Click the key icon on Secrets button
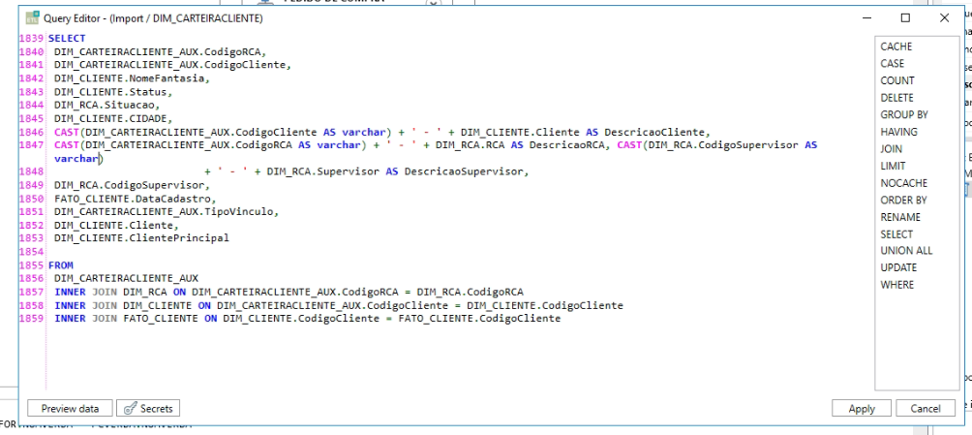Image resolution: width=972 pixels, height=435 pixels. pyautogui.click(x=130, y=408)
